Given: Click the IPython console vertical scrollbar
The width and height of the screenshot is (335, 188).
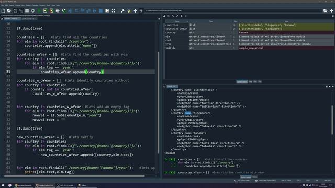Looking at the screenshot, I should tap(332, 120).
